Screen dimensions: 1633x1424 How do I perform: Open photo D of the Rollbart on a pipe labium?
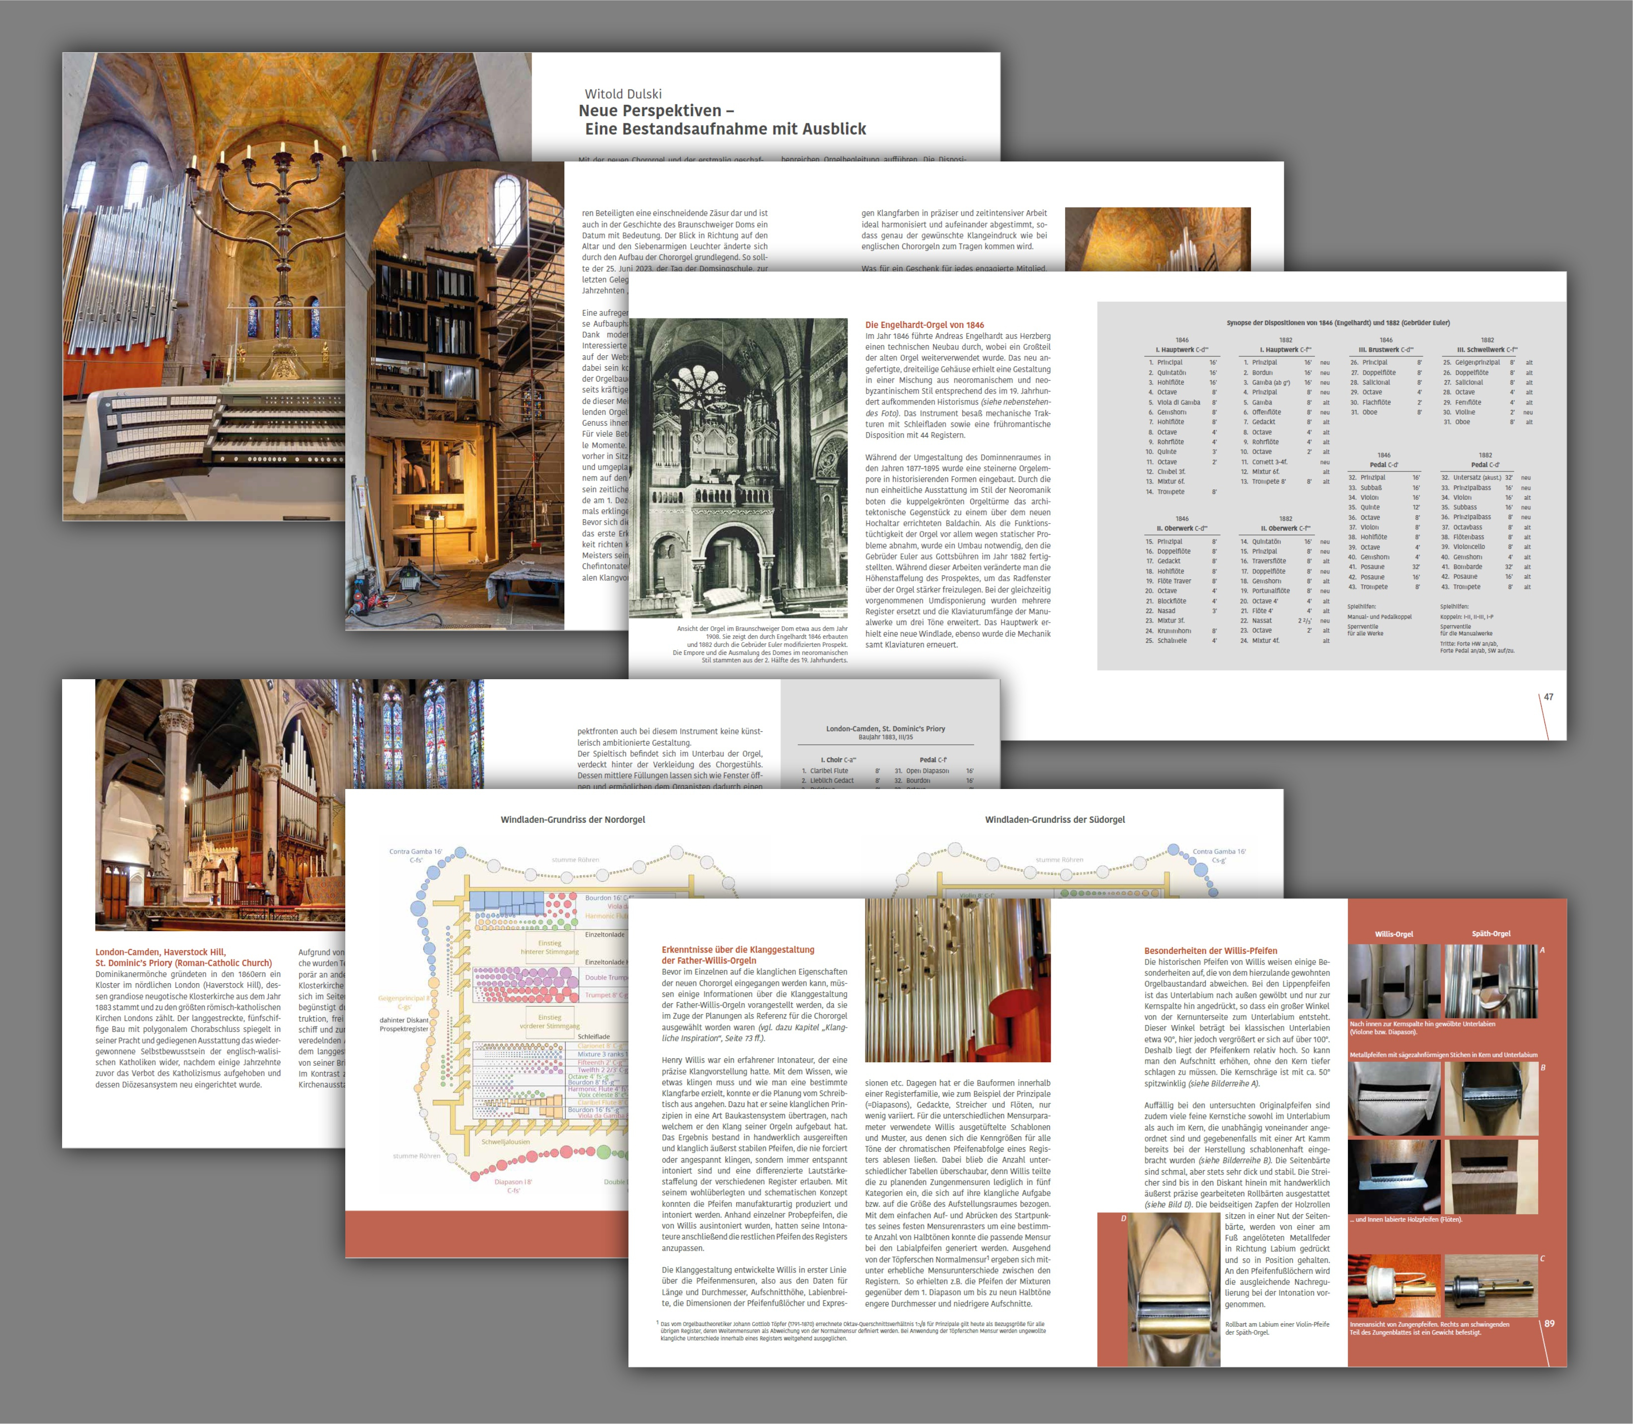click(1173, 1289)
